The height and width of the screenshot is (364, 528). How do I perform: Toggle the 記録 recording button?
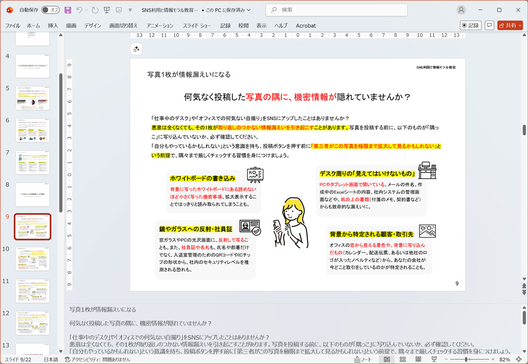471,25
